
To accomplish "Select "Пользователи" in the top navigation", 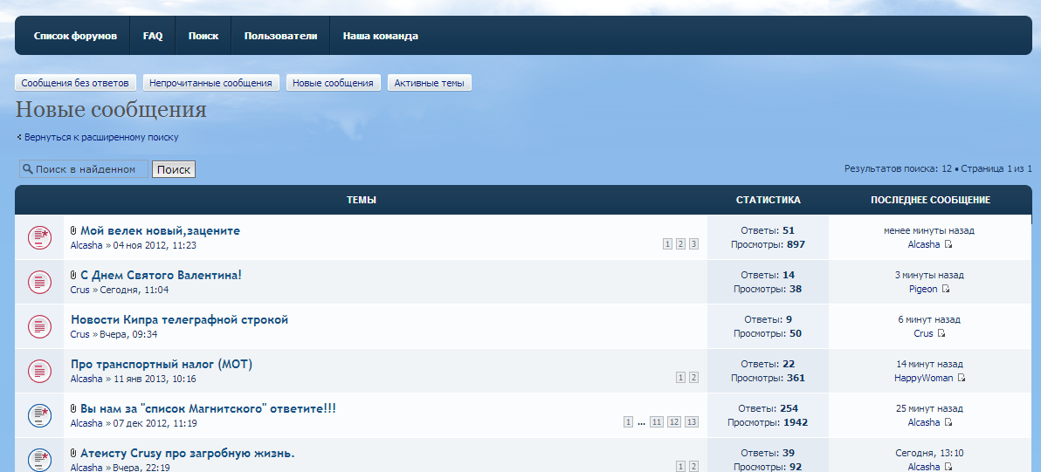I will click(x=280, y=37).
